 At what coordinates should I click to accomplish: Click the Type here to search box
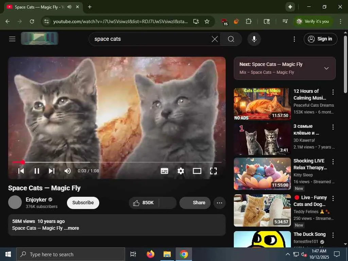click(71, 254)
